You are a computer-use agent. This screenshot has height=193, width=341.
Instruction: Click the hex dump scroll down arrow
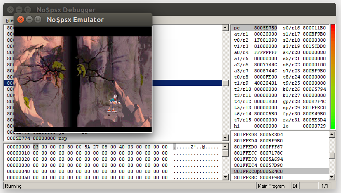pos(225,177)
